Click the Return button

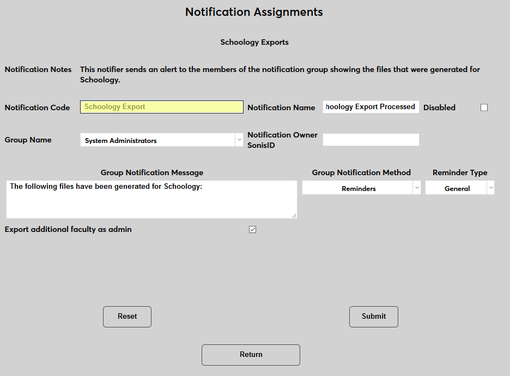point(251,355)
